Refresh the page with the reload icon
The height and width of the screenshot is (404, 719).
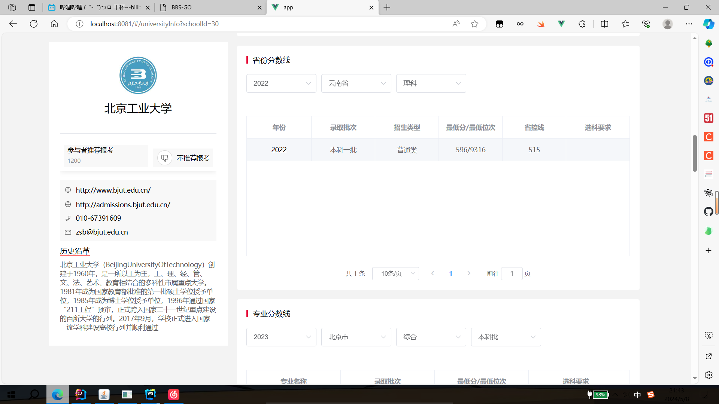click(34, 24)
